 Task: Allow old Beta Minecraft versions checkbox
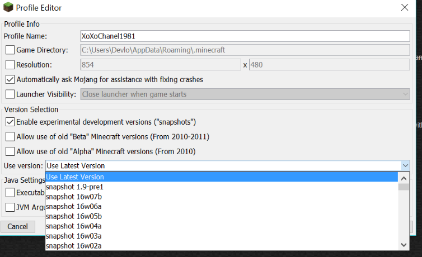tap(10, 136)
